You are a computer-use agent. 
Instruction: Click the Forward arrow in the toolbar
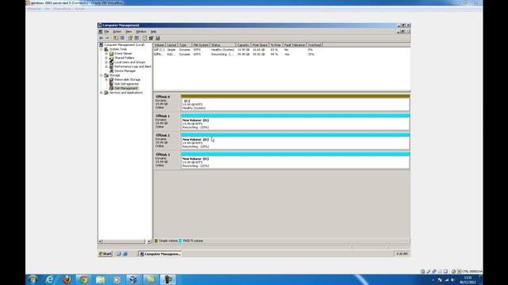click(107, 38)
